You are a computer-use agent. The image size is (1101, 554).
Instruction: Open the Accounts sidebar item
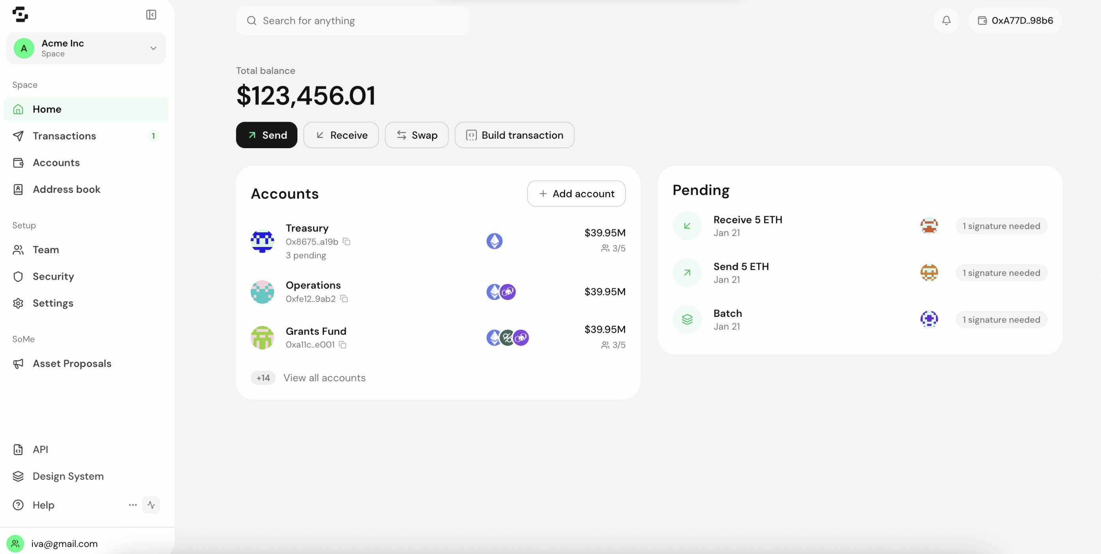tap(86, 162)
